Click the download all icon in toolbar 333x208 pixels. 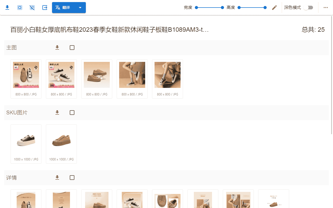7,8
